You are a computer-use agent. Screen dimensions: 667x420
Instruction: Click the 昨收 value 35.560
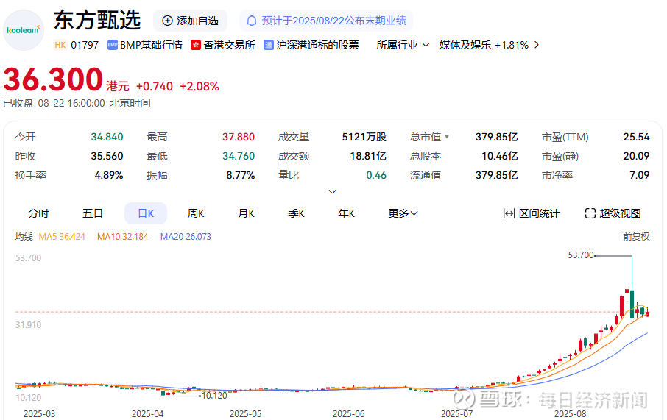107,156
